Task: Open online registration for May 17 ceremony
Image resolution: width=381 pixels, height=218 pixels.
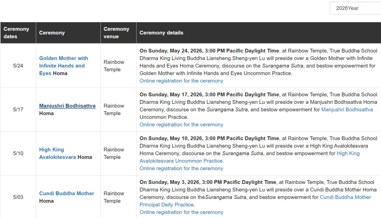Action: pyautogui.click(x=181, y=125)
